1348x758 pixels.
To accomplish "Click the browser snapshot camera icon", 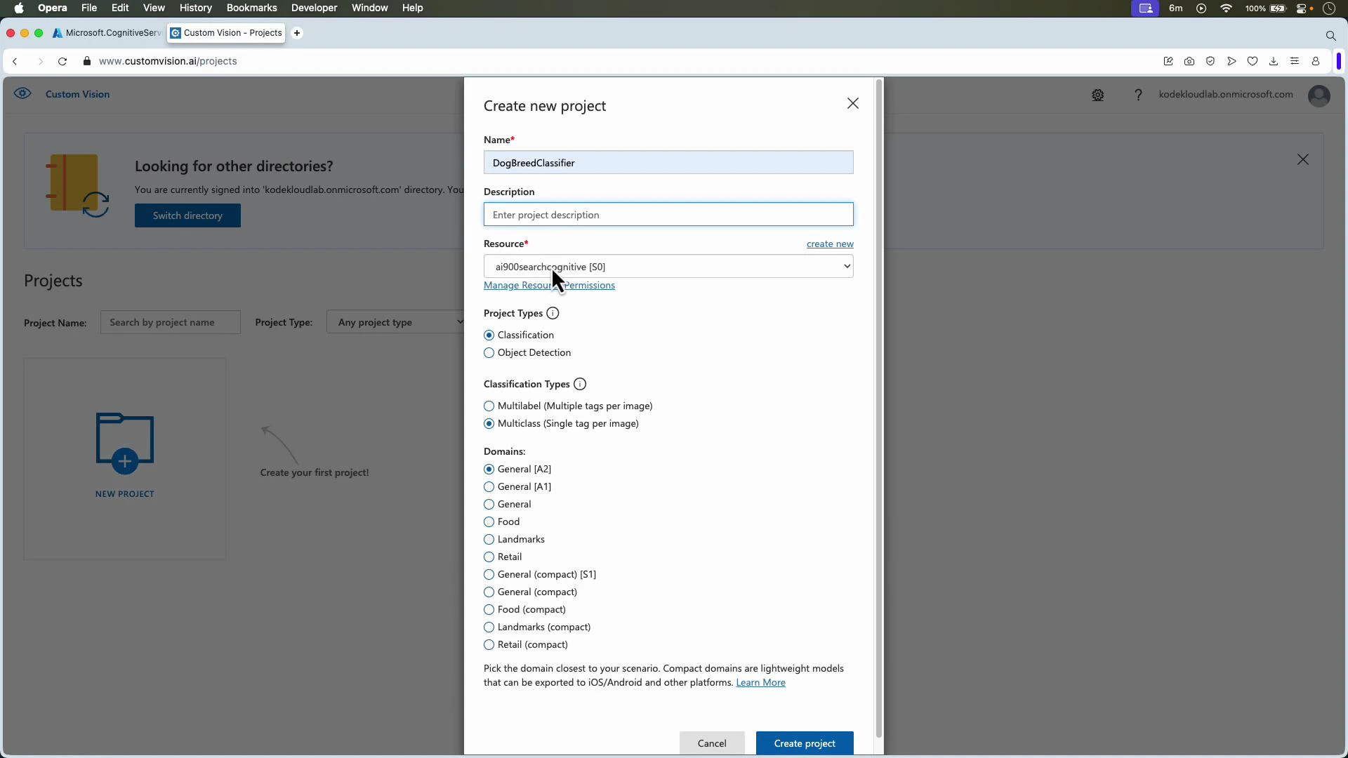I will (x=1189, y=62).
